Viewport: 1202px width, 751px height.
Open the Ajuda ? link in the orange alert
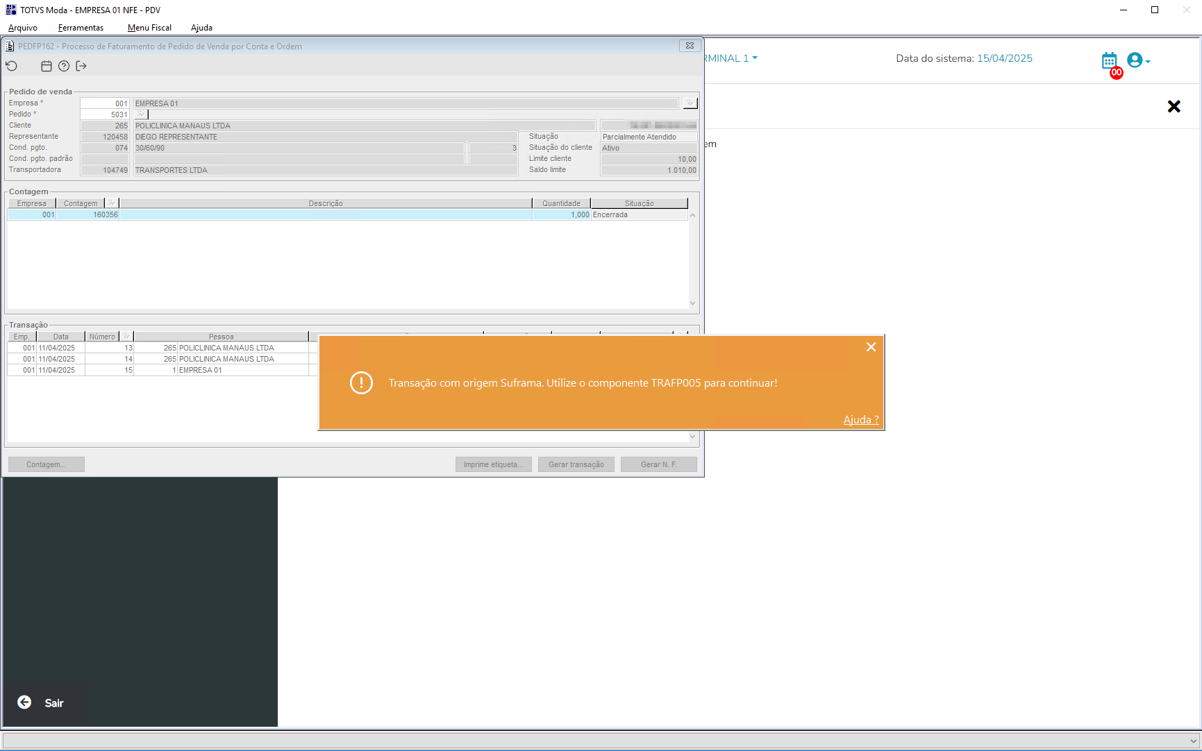click(861, 419)
